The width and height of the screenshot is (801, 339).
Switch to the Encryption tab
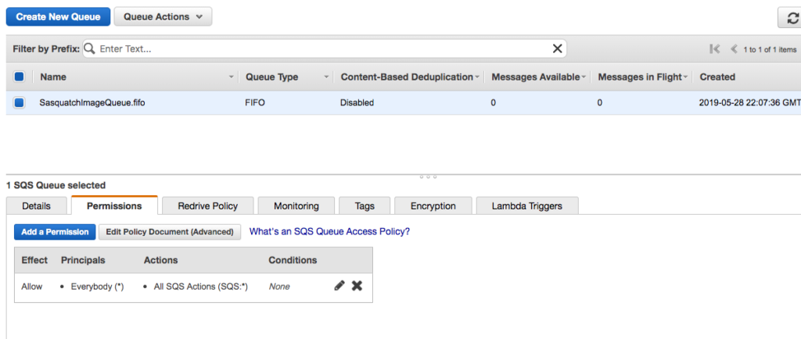433,206
